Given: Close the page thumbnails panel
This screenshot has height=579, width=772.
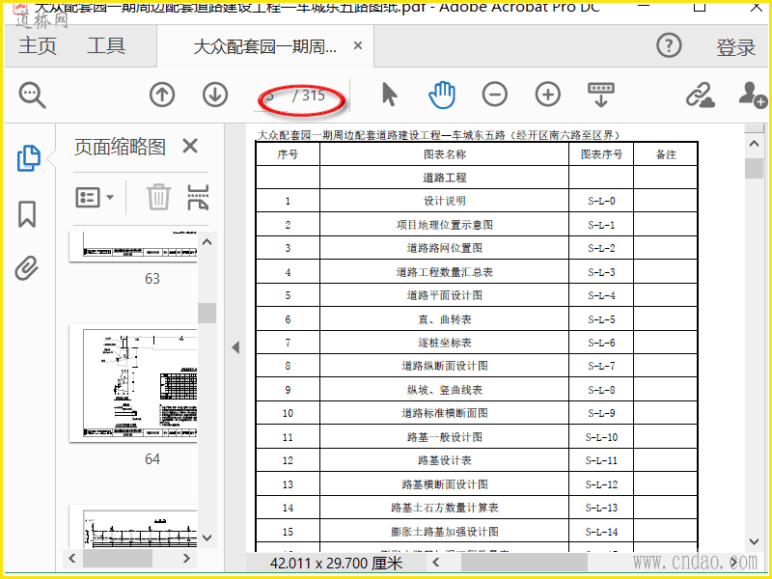Looking at the screenshot, I should click(190, 147).
